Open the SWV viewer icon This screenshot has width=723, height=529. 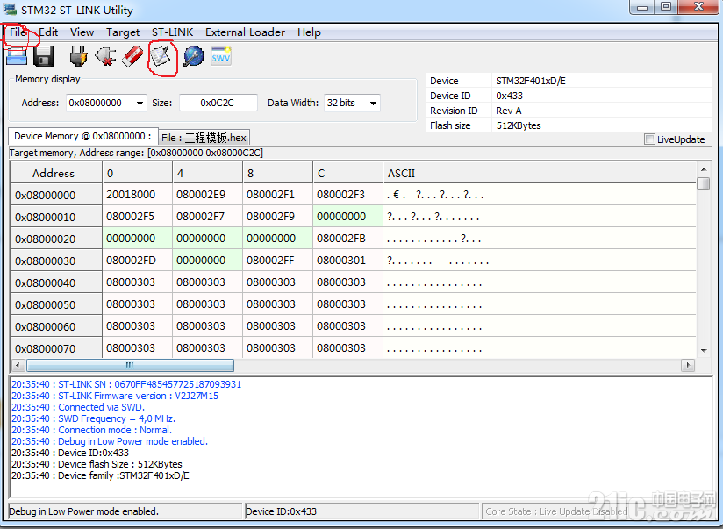tap(221, 56)
